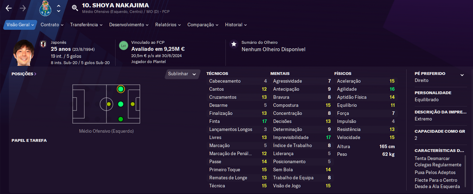Screen dimensions: 473x194
Task: Click the forward navigation arrow
Action: (x=23, y=8)
